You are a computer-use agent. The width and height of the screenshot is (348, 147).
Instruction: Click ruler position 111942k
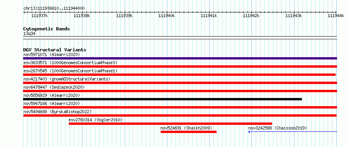tap(251, 16)
